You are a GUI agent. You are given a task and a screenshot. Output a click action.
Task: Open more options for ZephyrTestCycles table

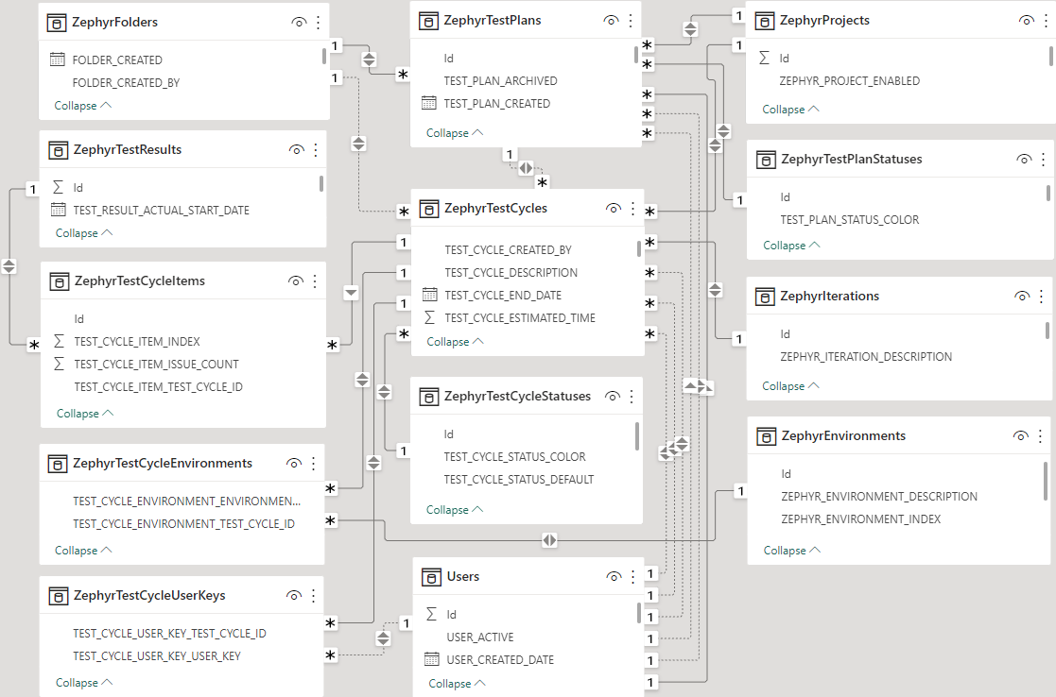633,209
